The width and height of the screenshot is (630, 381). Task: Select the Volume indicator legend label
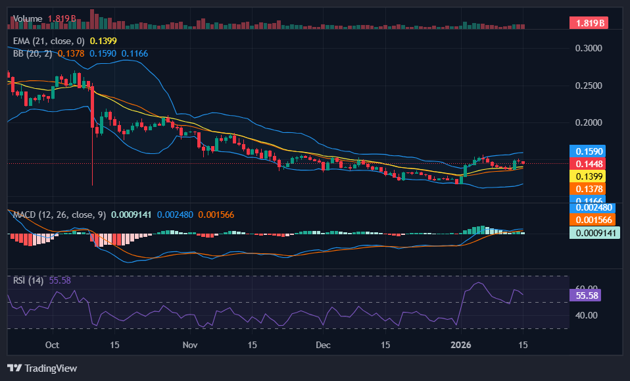point(28,19)
